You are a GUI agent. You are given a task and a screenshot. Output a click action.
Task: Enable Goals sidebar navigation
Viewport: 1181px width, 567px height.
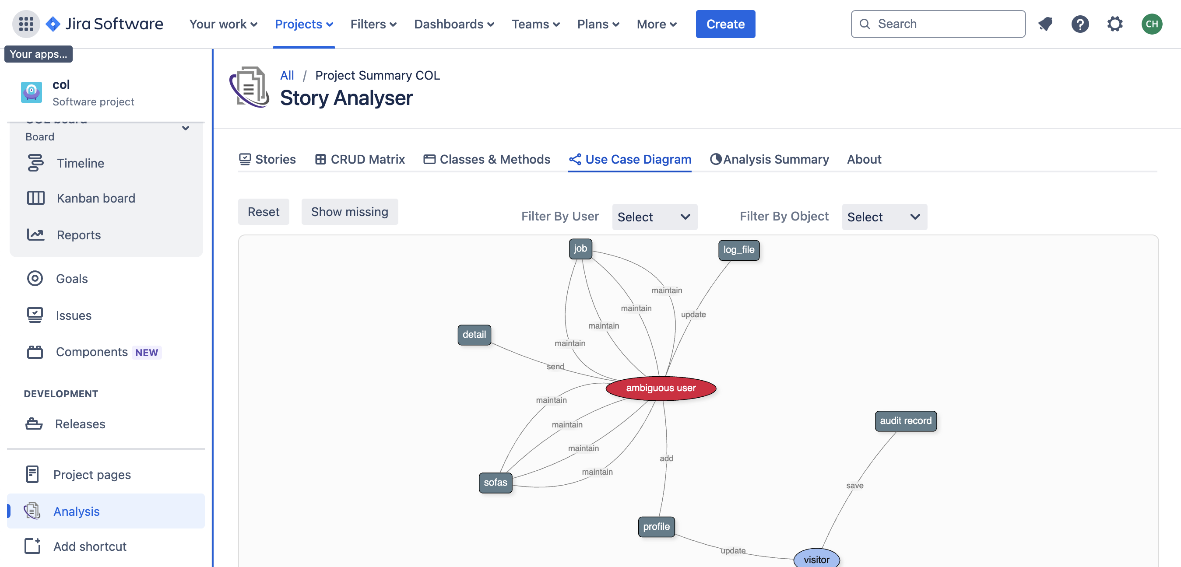[71, 278]
